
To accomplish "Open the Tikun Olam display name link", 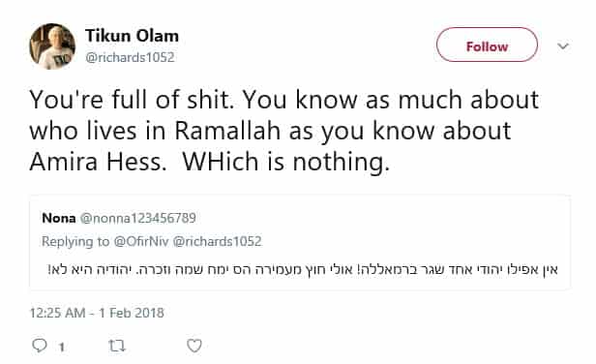I will coord(132,36).
